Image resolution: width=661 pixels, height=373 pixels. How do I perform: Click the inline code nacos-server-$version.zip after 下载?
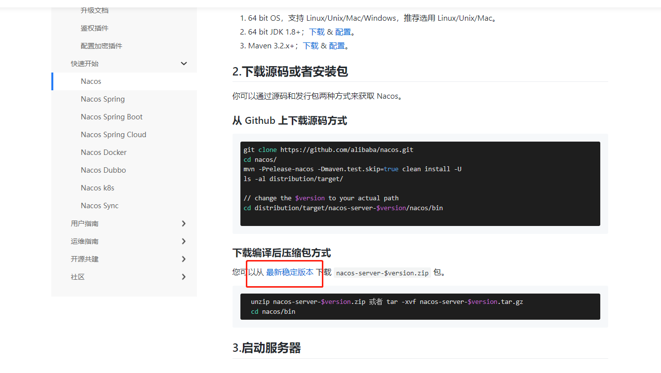[383, 272]
